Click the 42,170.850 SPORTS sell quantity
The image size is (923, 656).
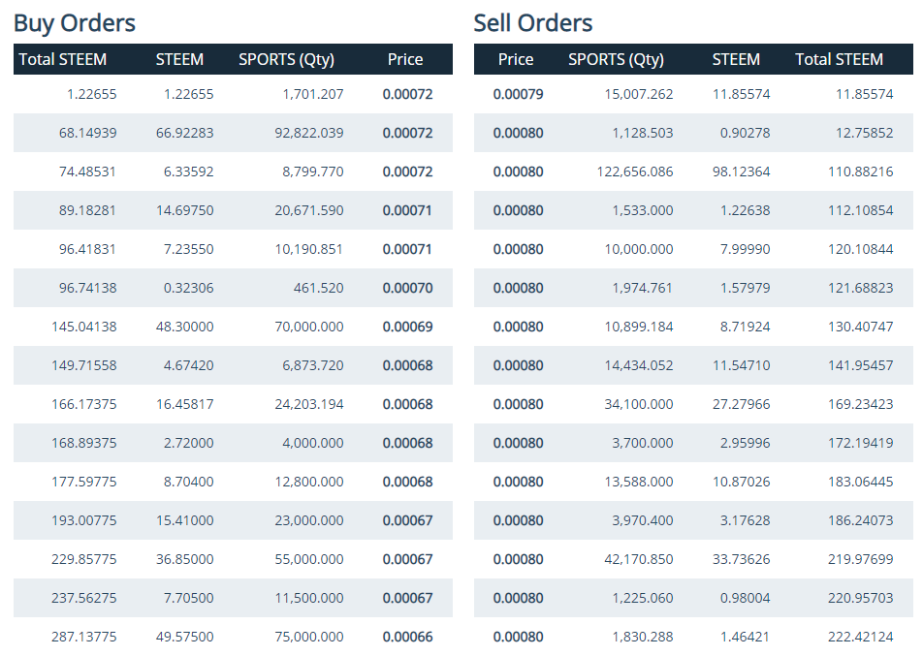point(638,559)
